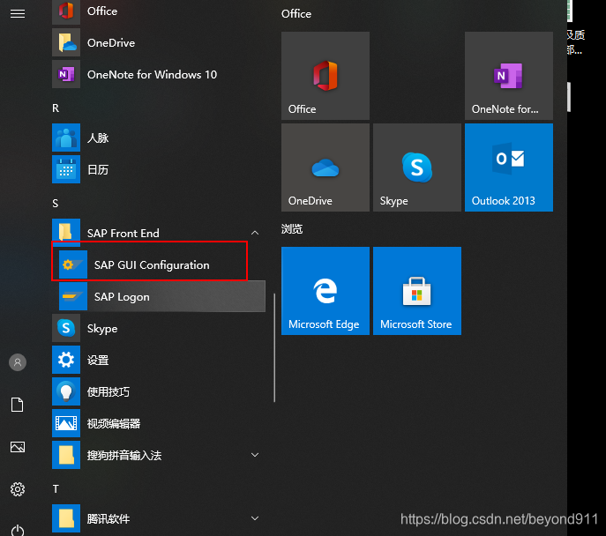
Task: Click the 浏览 tile group title
Action: click(x=292, y=229)
